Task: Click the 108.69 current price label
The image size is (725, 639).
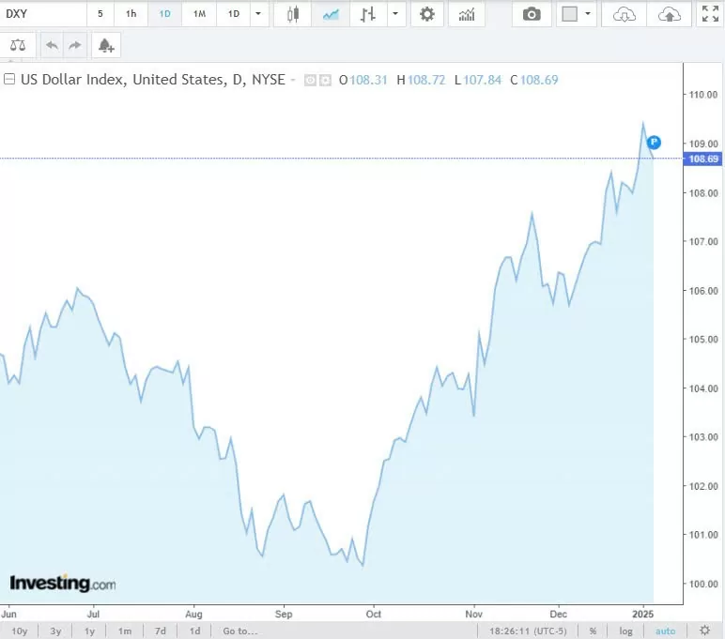Action: [703, 159]
